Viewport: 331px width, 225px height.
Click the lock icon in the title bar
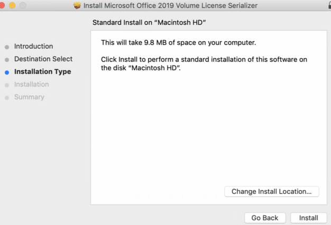click(x=329, y=5)
